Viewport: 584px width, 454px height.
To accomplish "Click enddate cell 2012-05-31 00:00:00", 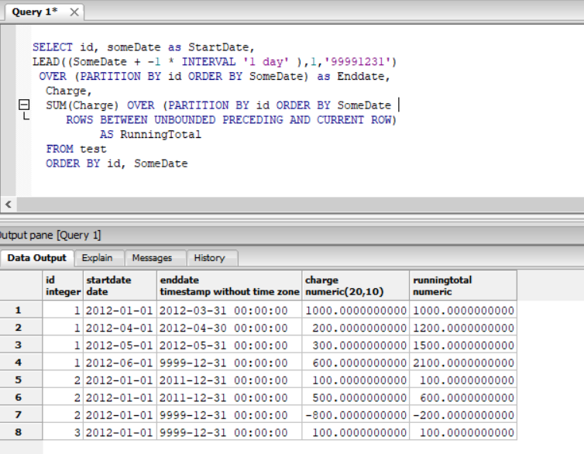I will (x=229, y=346).
